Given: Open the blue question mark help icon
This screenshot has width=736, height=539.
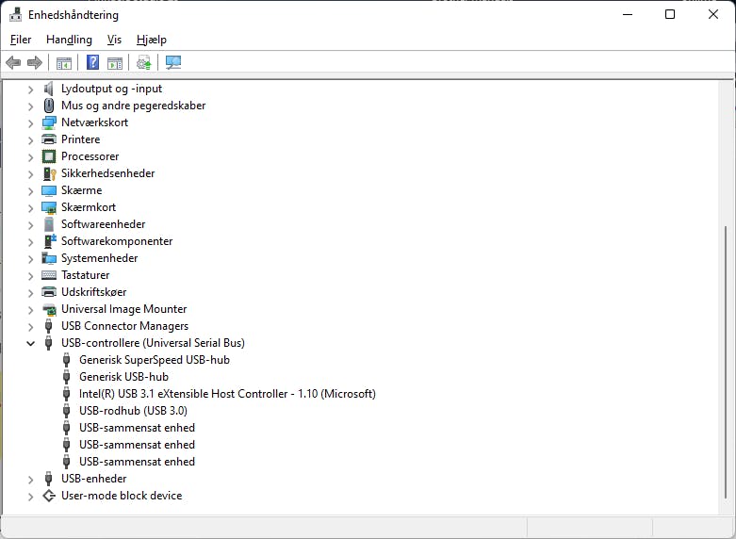Looking at the screenshot, I should (93, 62).
